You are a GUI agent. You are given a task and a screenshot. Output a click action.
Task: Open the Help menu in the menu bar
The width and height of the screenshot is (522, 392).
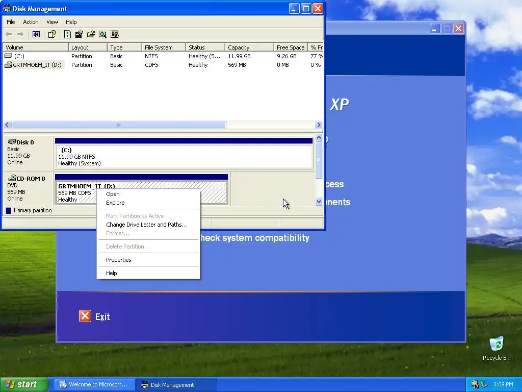click(x=71, y=22)
